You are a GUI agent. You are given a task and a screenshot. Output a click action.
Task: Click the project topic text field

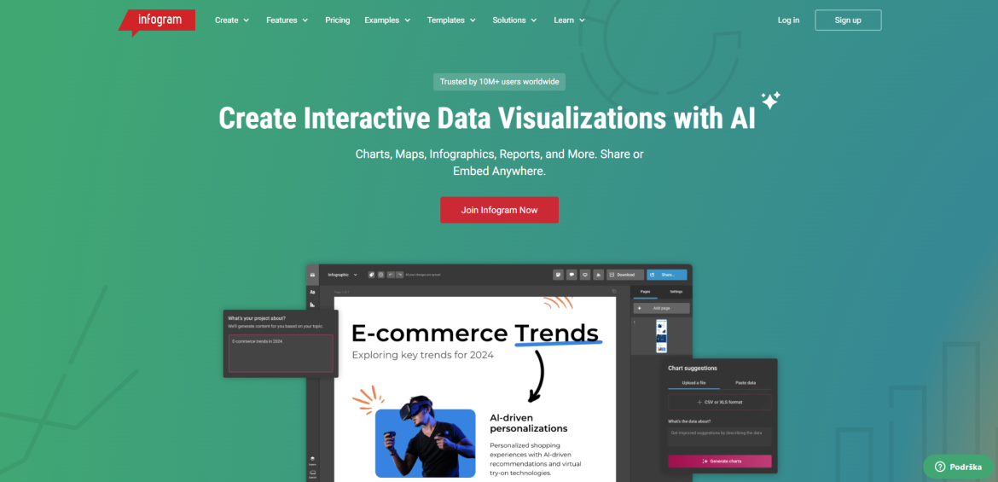(x=281, y=353)
